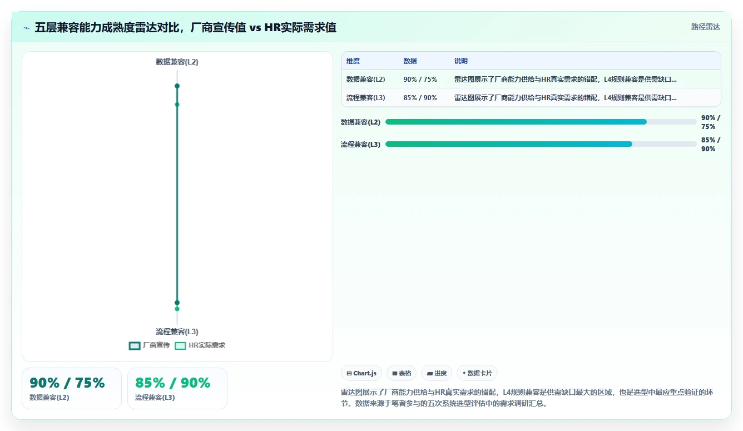Screen dimensions: 743x431
Task: Click the 90% / 75% progress value
Action: point(711,122)
